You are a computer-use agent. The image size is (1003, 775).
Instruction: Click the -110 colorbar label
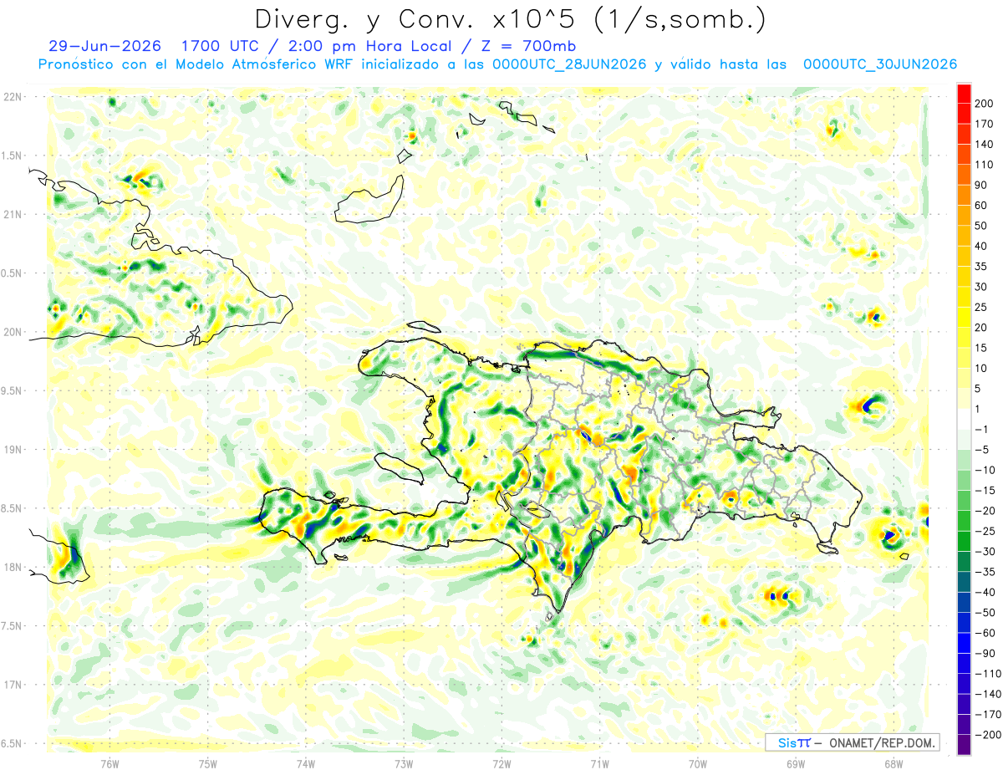tap(988, 673)
